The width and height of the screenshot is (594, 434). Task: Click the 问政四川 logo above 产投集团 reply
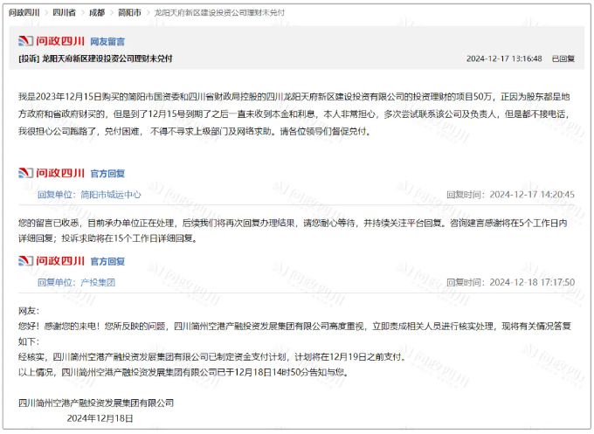pyautogui.click(x=52, y=261)
